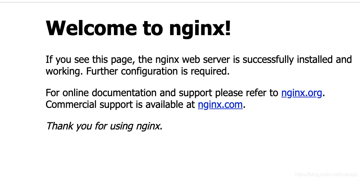
Task: Click the word "Welcome" in the heading
Action: click(91, 28)
